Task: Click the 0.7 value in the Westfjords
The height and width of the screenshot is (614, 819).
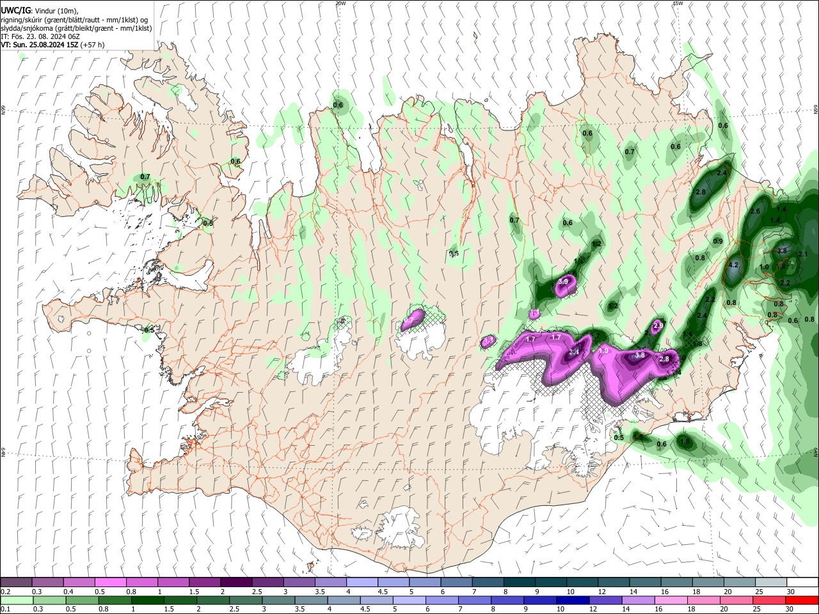Action: tap(145, 177)
